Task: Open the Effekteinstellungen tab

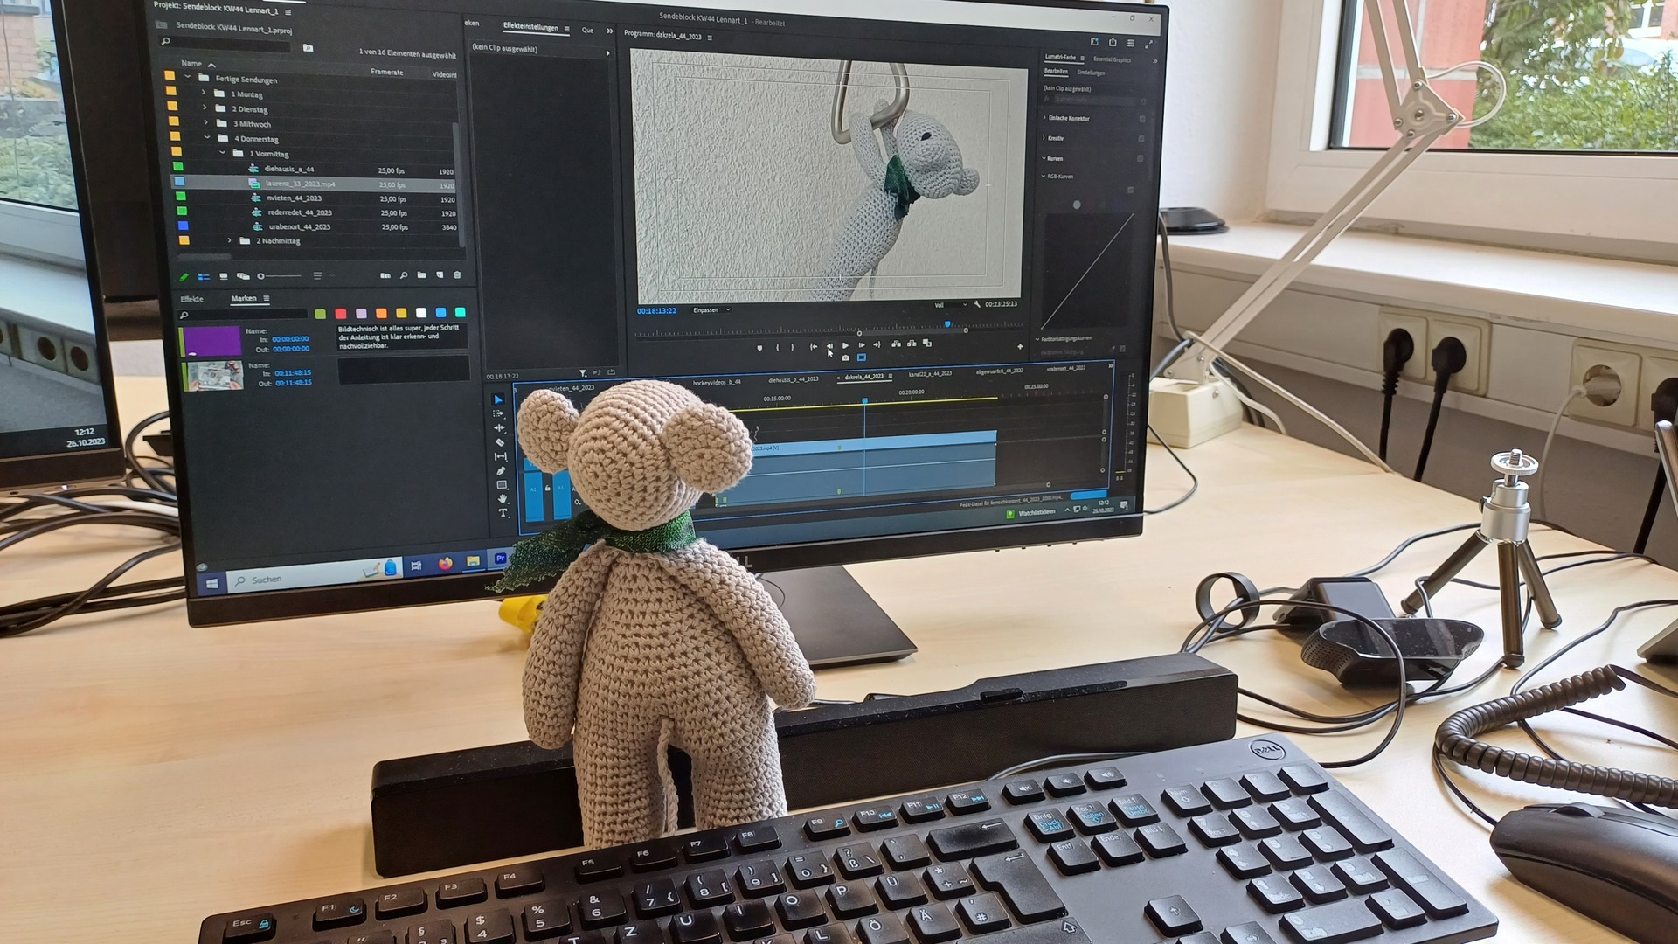Action: click(530, 27)
